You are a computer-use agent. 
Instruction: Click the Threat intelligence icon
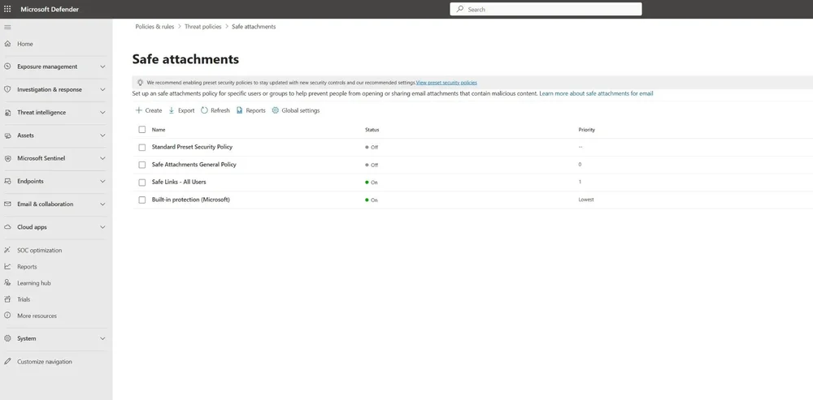pos(7,112)
